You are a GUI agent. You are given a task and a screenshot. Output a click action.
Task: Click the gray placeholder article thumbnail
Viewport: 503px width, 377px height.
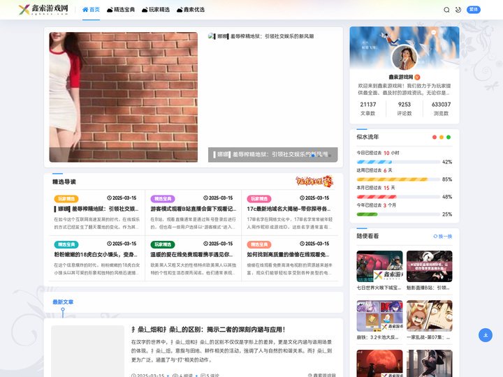pyautogui.click(x=87, y=351)
